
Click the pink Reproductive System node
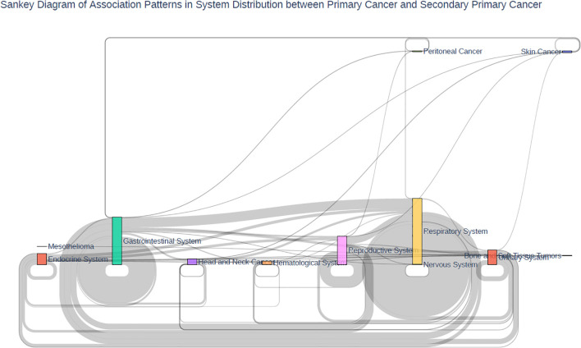coord(342,250)
